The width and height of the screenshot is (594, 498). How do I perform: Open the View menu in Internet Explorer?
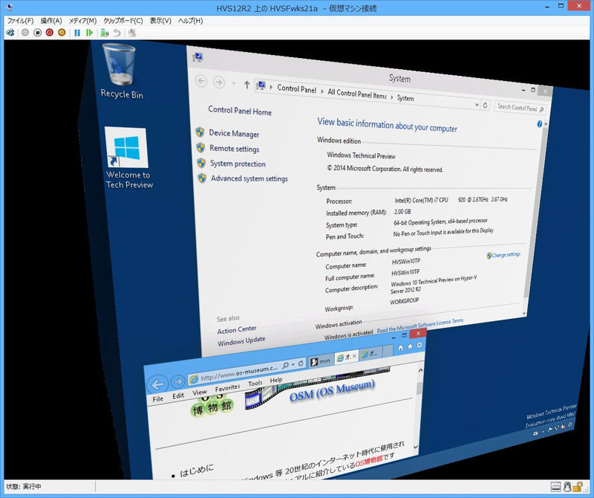click(x=200, y=392)
